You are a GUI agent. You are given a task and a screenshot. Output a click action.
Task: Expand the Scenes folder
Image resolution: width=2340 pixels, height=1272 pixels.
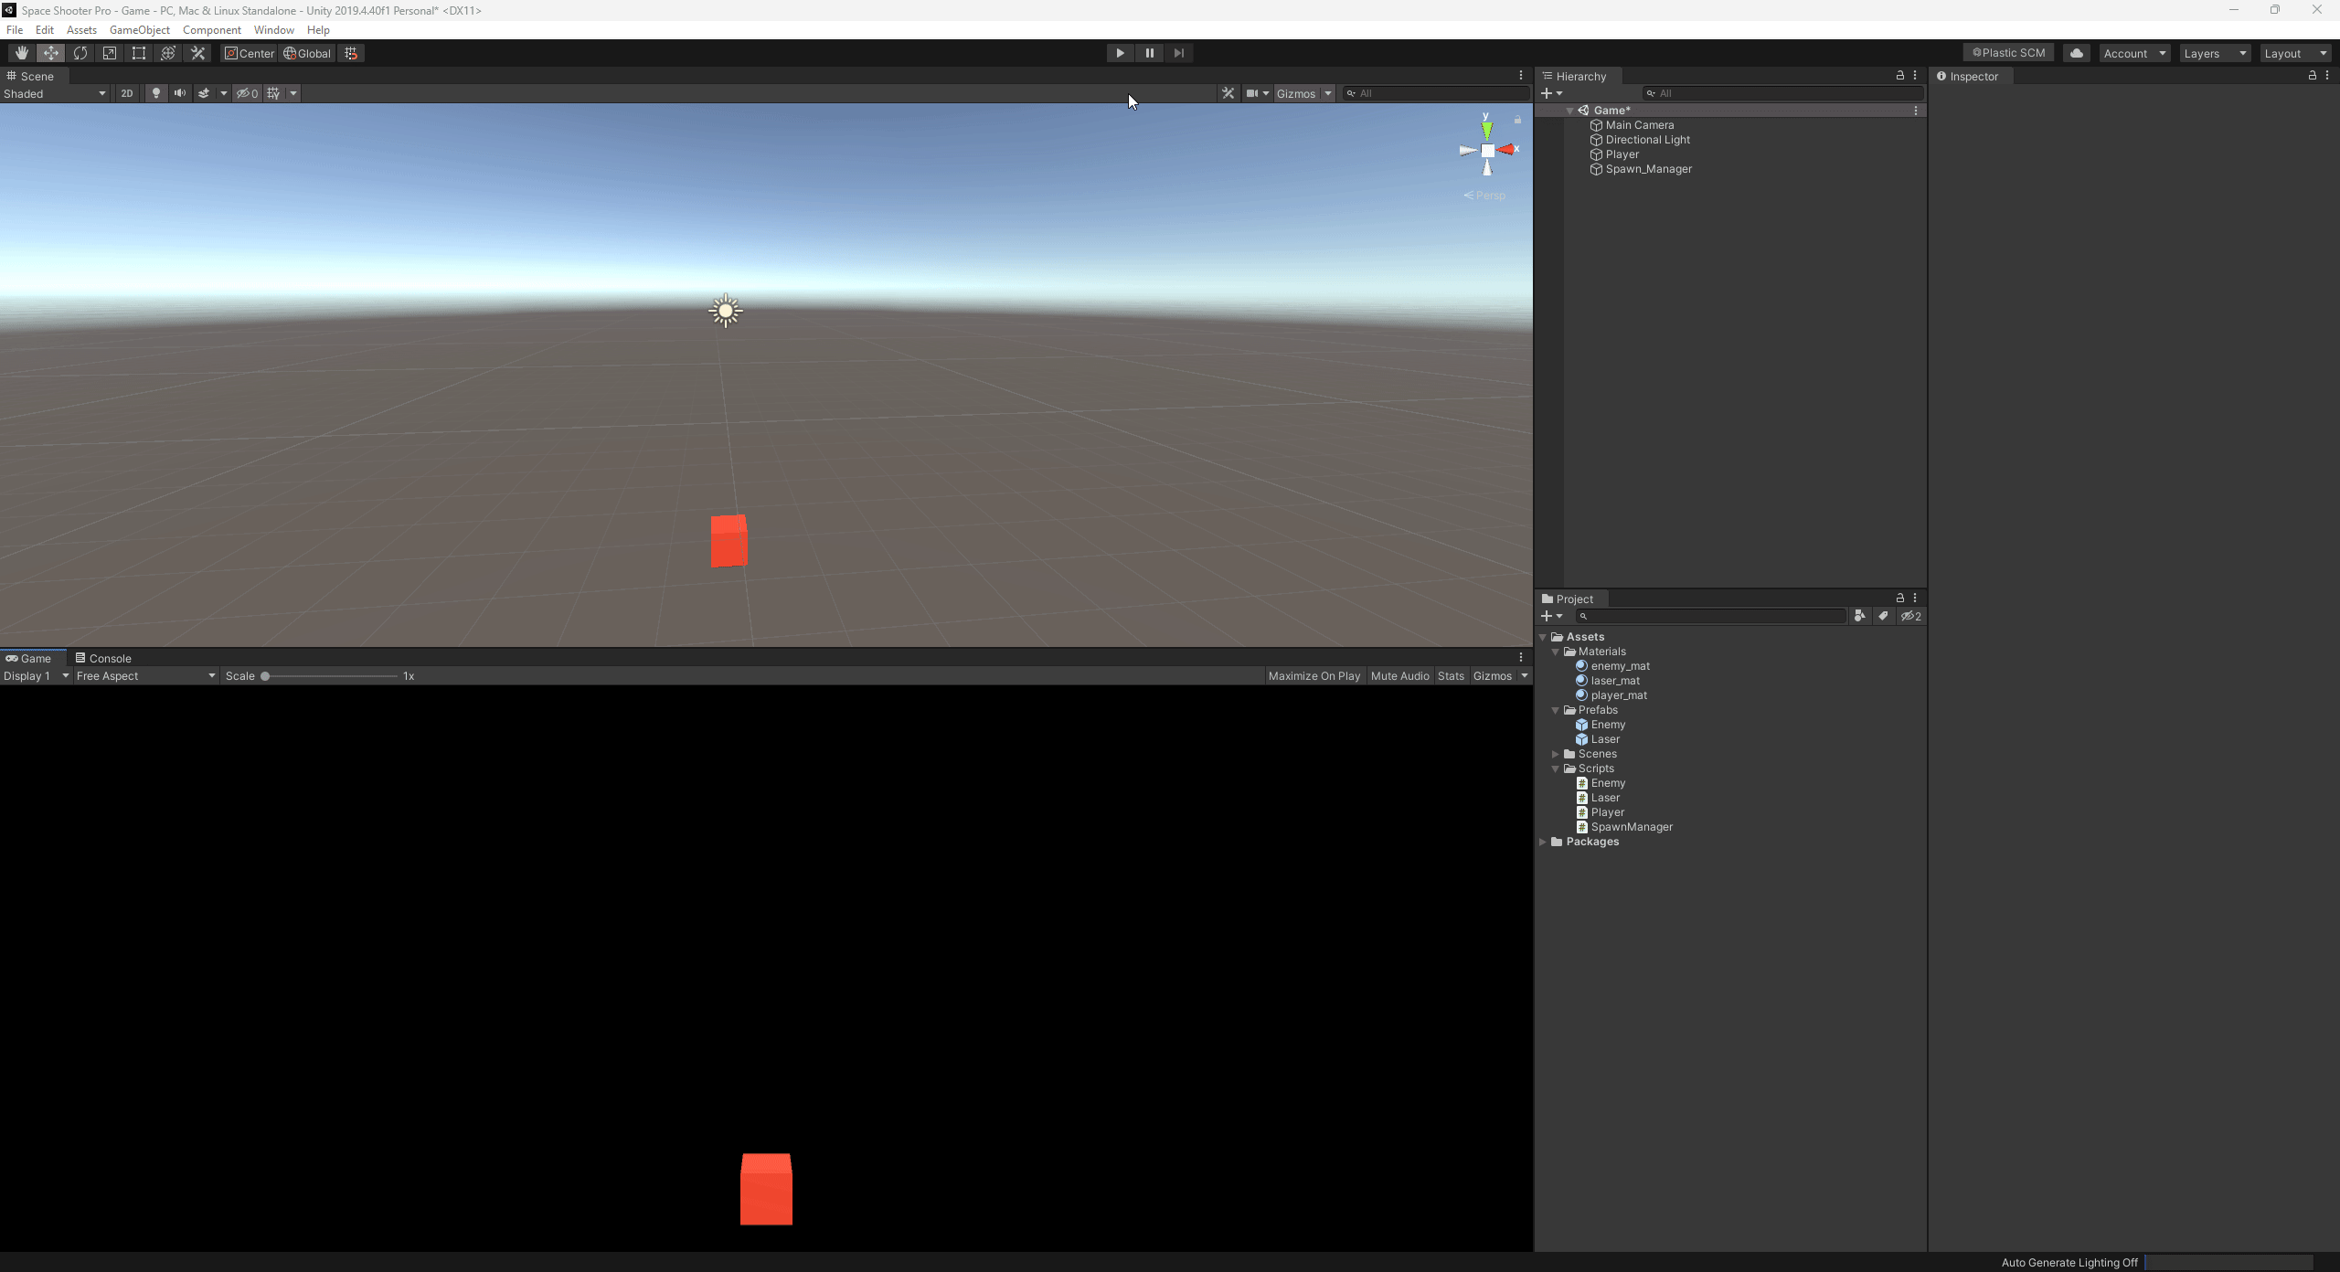point(1557,754)
